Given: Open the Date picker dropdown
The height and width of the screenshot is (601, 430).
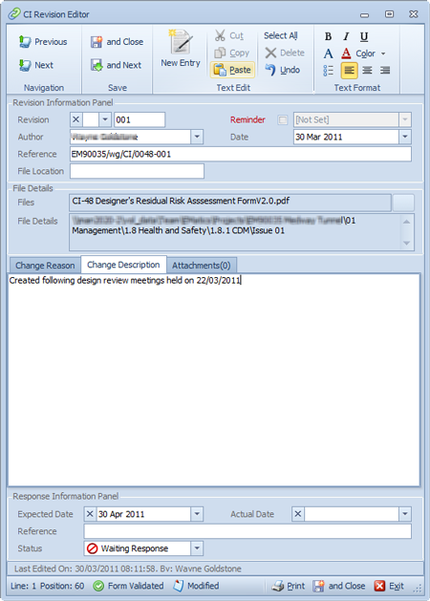Looking at the screenshot, I should click(405, 137).
